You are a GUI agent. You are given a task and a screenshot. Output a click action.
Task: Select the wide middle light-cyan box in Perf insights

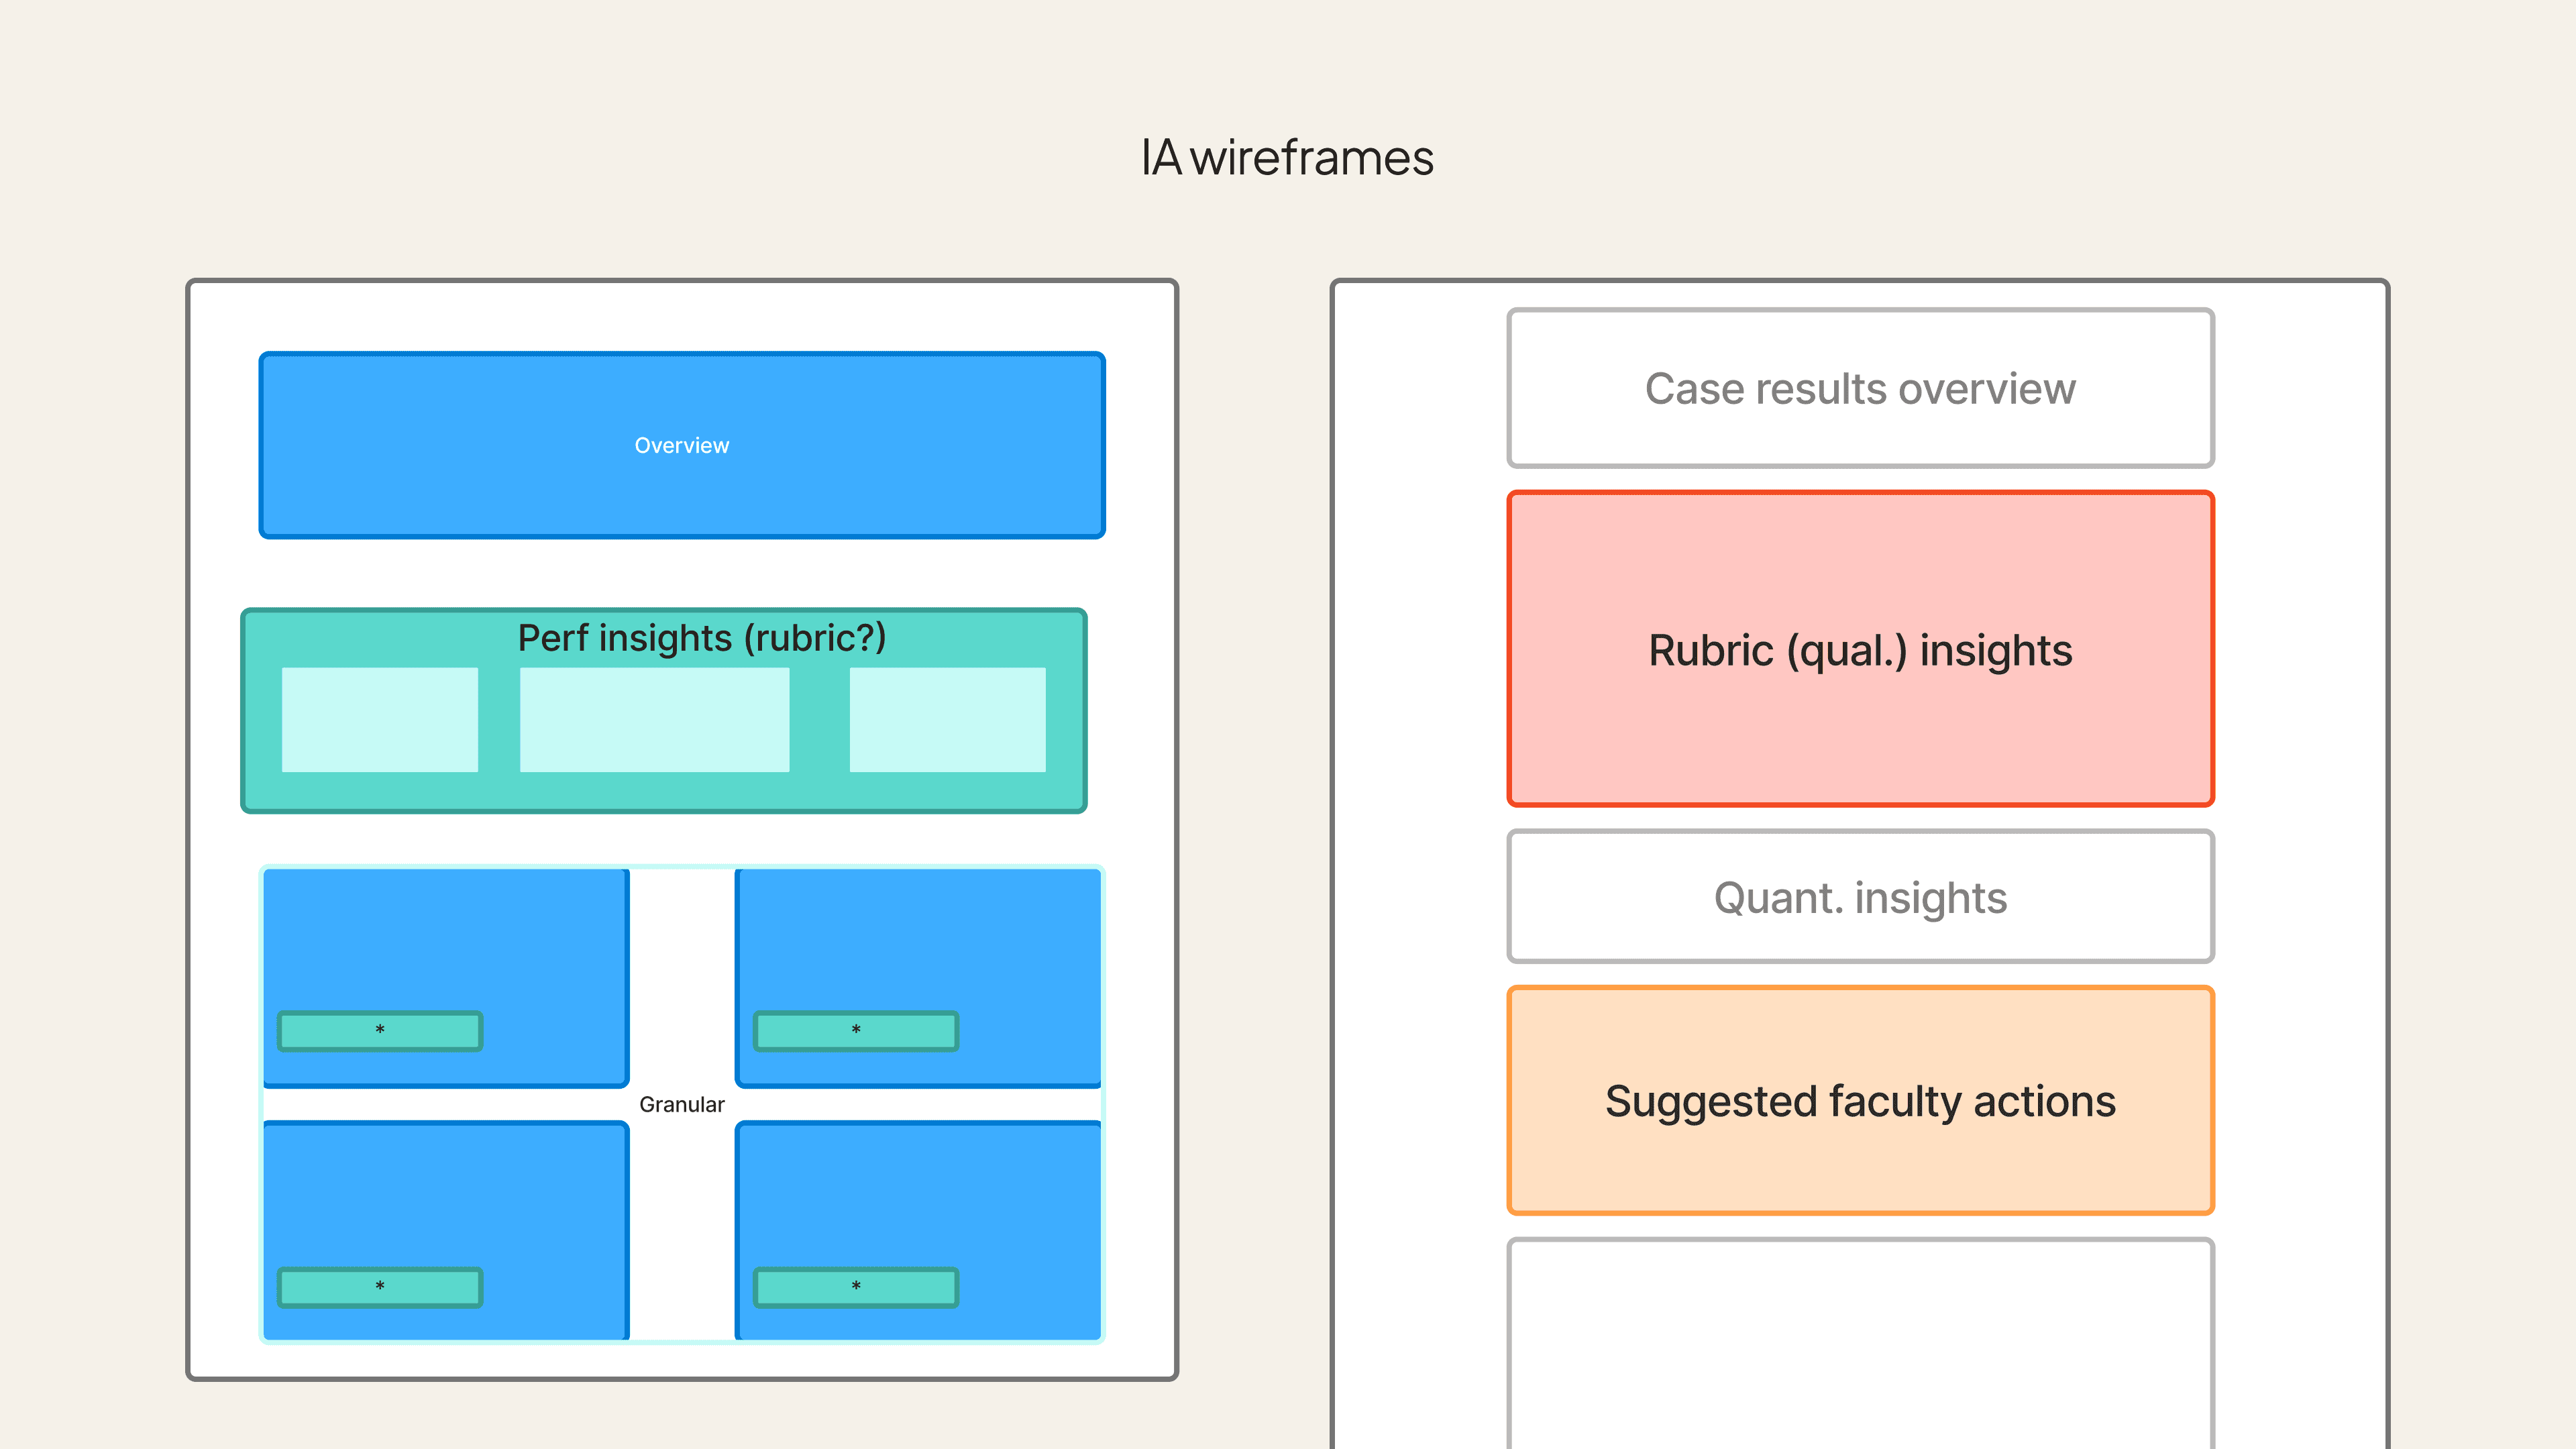654,719
